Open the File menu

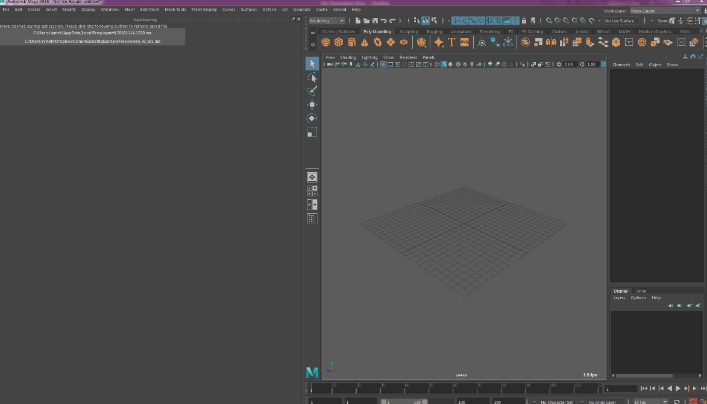coord(6,10)
